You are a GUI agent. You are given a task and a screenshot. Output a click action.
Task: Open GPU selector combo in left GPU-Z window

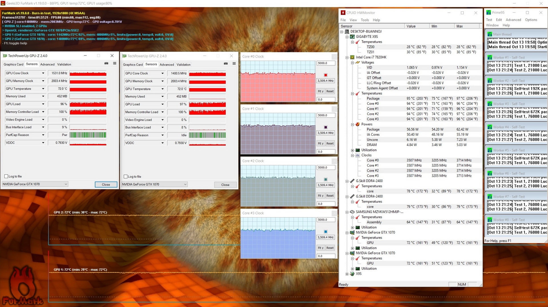pyautogui.click(x=35, y=184)
